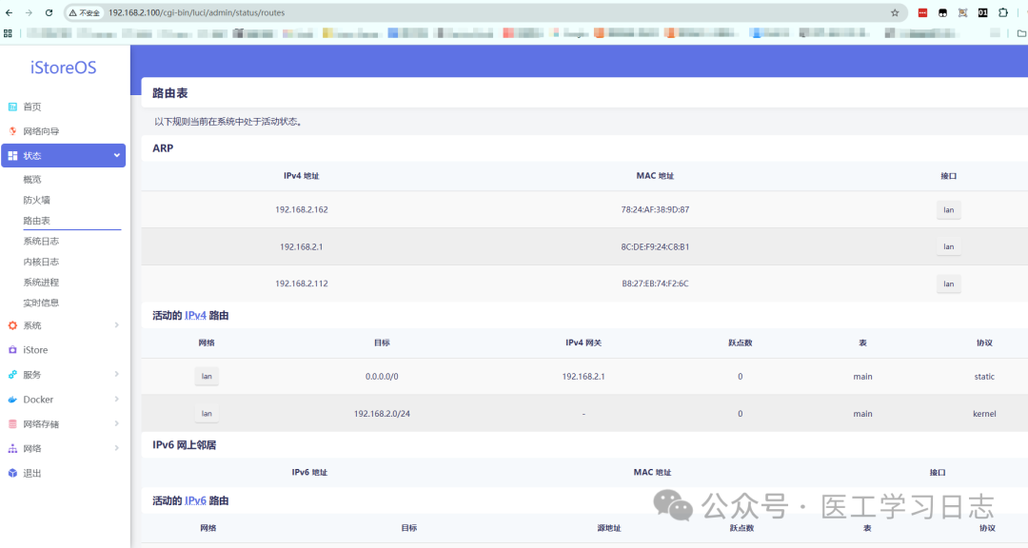Click the ARP section heading
This screenshot has width=1028, height=548.
(164, 148)
